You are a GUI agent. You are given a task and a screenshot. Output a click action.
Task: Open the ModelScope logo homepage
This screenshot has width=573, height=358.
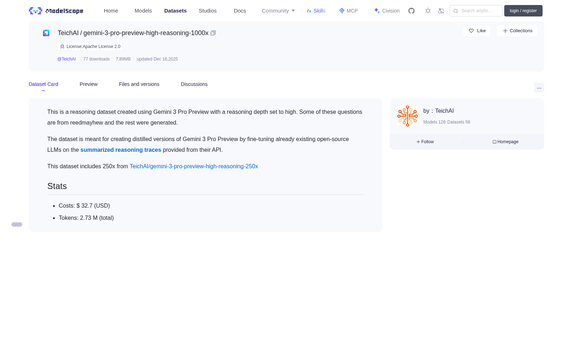coord(56,11)
